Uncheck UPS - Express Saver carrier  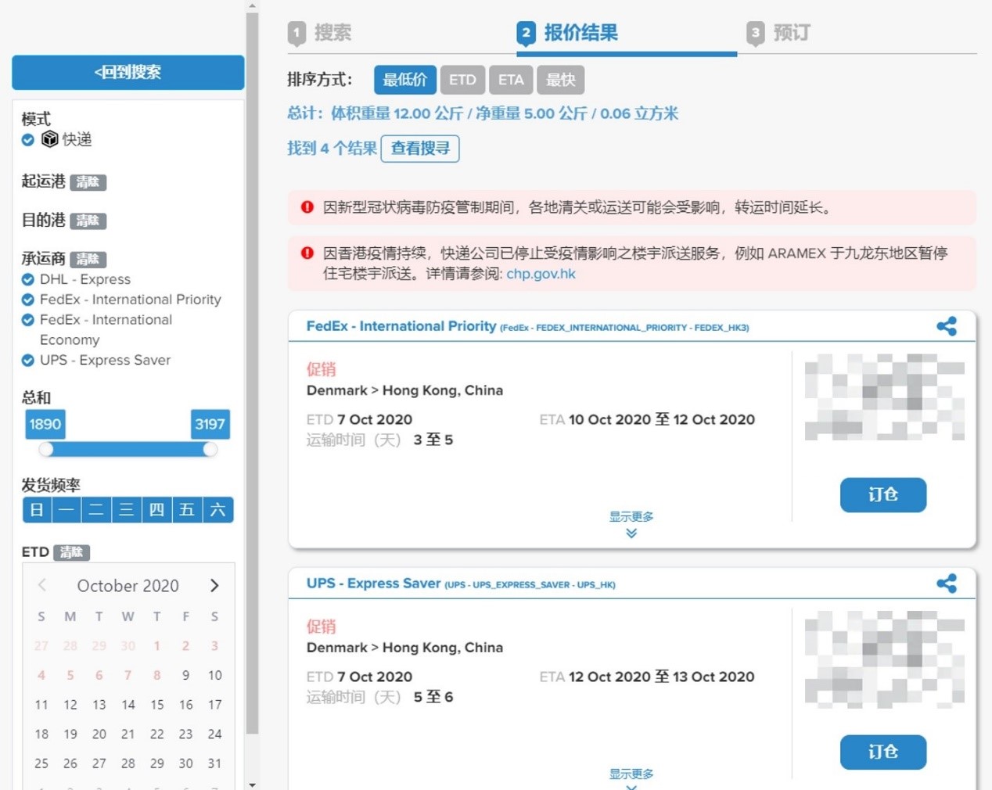pyautogui.click(x=28, y=361)
